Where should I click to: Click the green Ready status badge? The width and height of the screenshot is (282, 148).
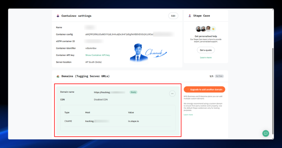coord(133,92)
